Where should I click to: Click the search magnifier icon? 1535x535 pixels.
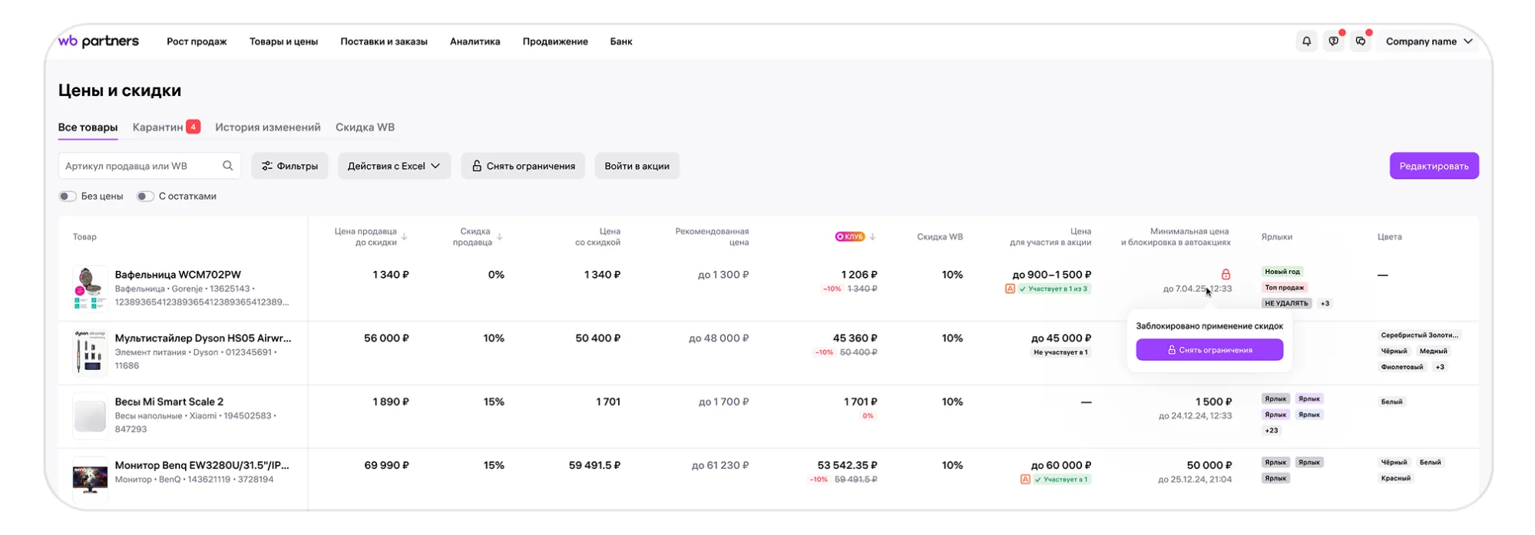(228, 166)
